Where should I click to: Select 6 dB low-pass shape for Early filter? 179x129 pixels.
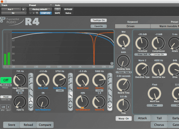point(70,95)
